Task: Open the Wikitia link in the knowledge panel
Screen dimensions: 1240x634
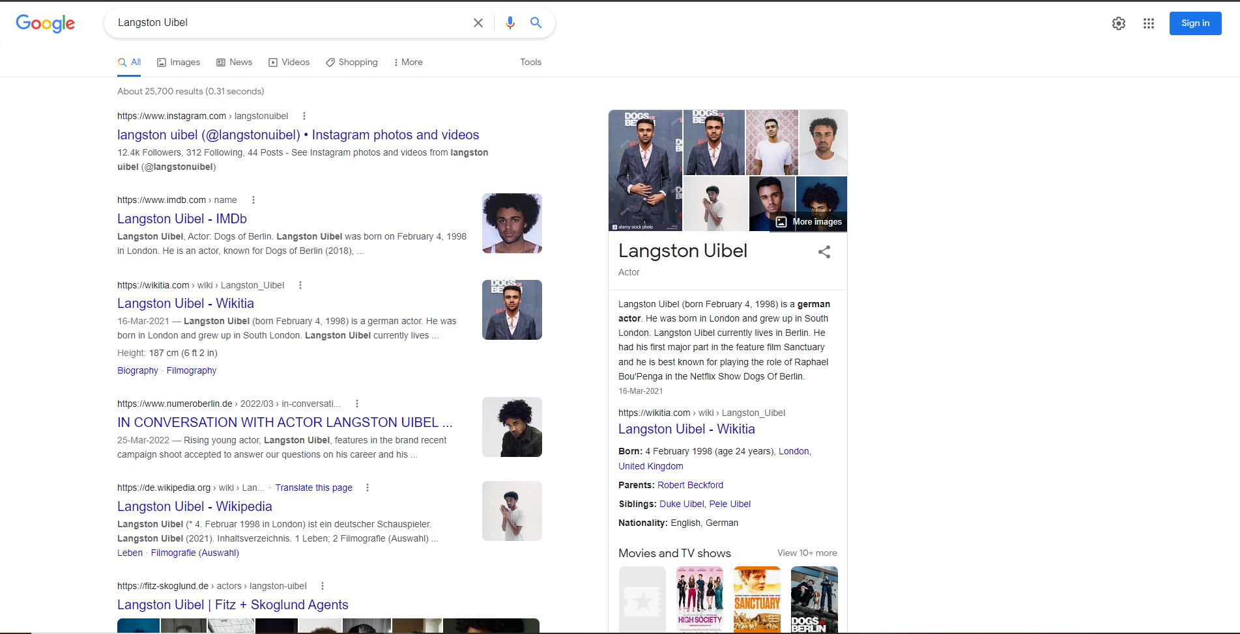Action: pos(687,429)
